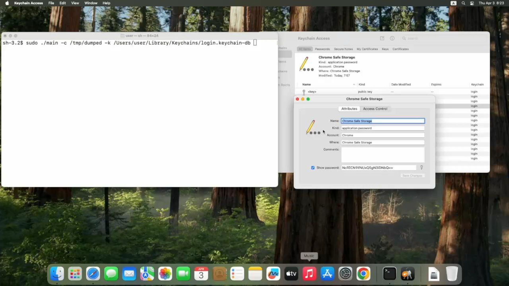
Task: Open the Trash in the Dock
Action: tap(452, 274)
